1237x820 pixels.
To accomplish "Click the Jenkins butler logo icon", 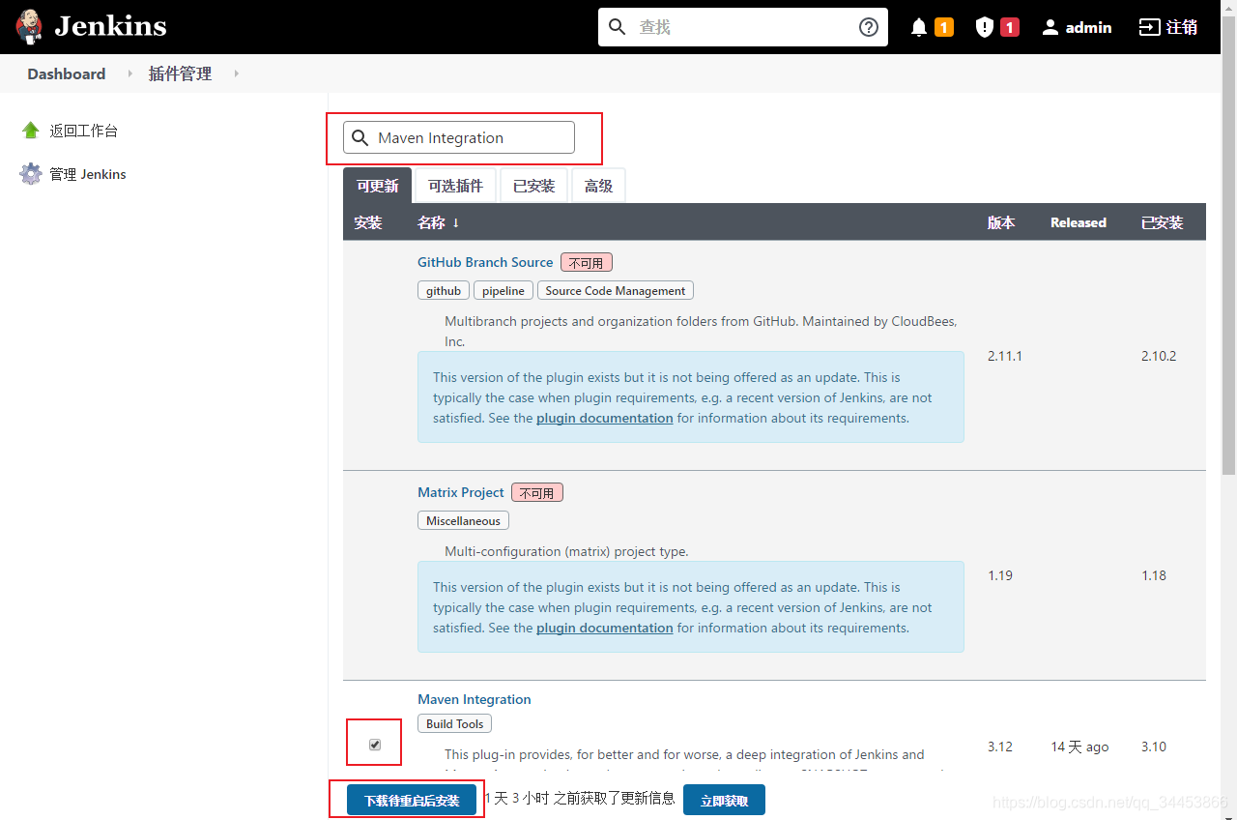I will click(x=30, y=27).
